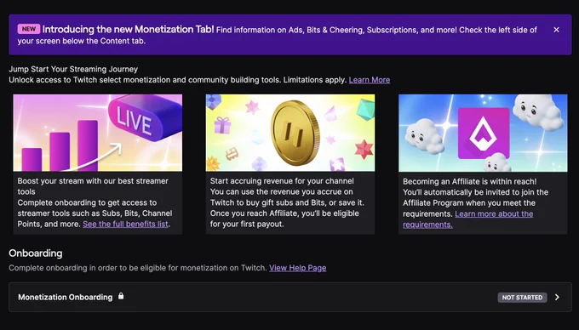Screen dimensions: 579x330
Task: Click the Affiliate clouds thumbnail
Action: click(x=483, y=133)
